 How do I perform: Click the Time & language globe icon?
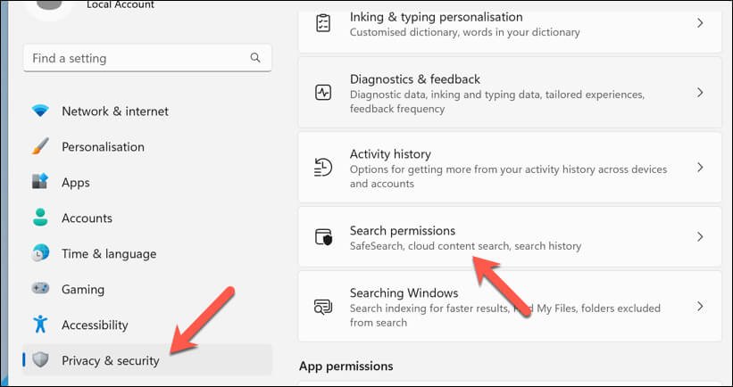click(x=40, y=253)
